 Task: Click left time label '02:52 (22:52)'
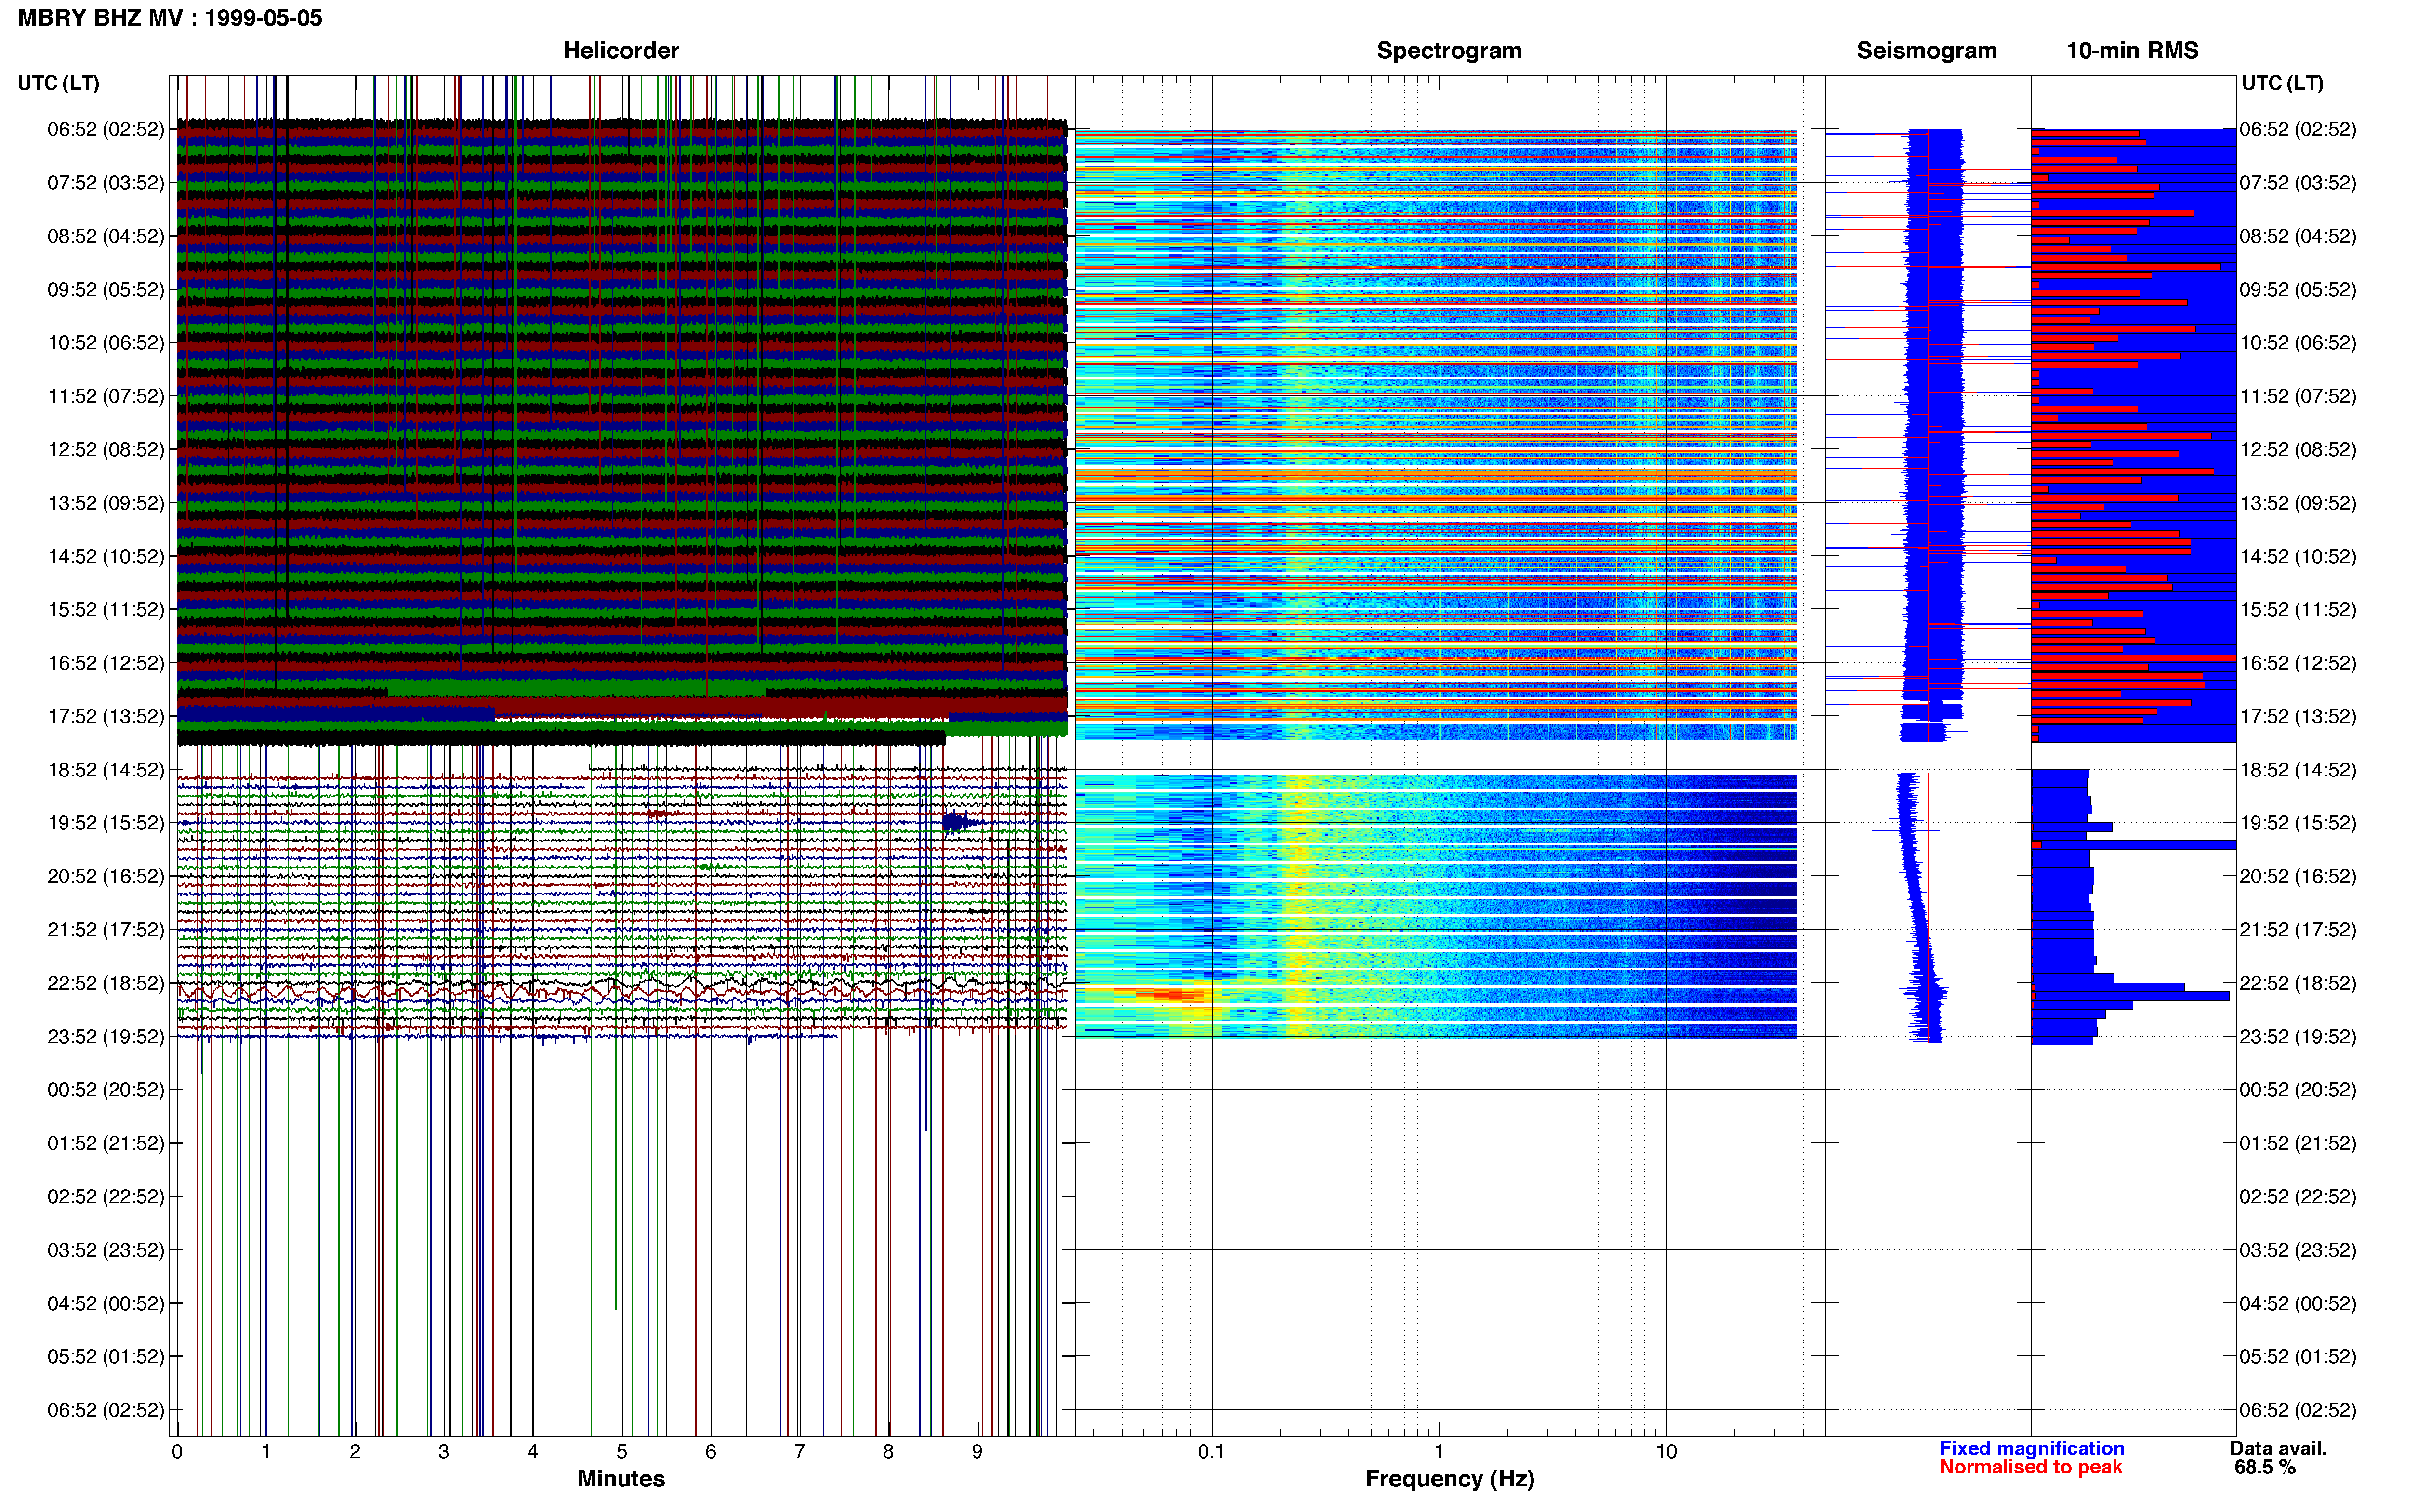(105, 1196)
